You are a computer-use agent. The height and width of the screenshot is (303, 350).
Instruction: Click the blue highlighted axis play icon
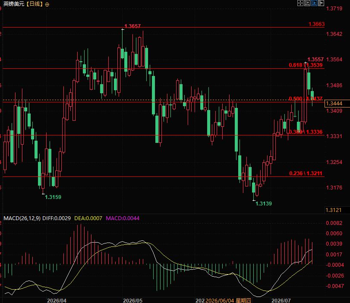click(314, 3)
